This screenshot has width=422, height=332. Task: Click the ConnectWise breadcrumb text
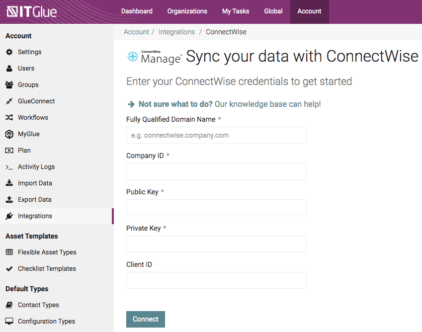click(x=226, y=32)
